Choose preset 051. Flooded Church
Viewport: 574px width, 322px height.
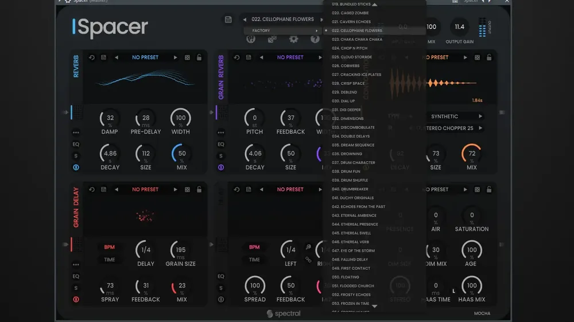[374, 286]
